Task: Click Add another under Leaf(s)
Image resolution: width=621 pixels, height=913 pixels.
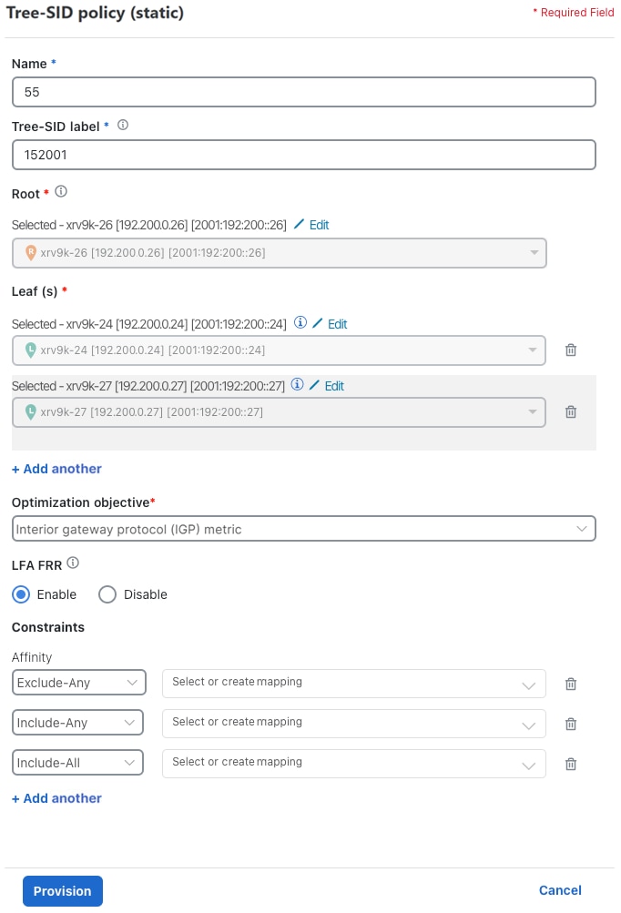Action: [x=56, y=468]
